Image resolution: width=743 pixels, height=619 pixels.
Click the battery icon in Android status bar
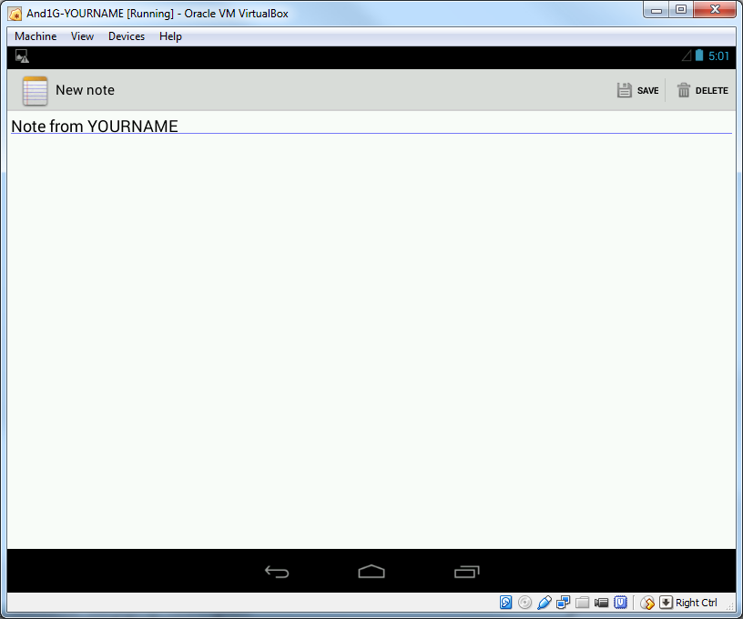699,56
